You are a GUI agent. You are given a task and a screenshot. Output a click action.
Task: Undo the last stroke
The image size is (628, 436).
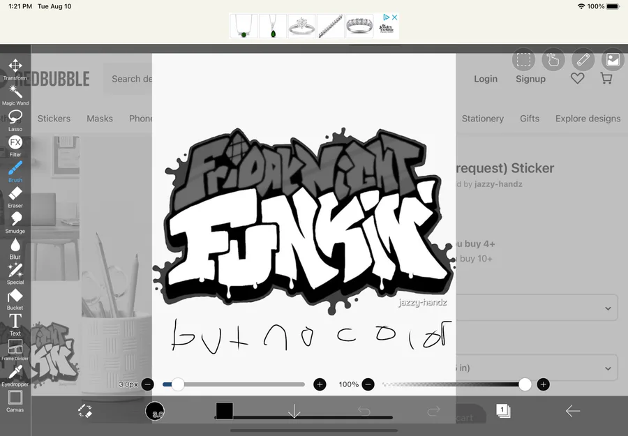[x=364, y=411]
